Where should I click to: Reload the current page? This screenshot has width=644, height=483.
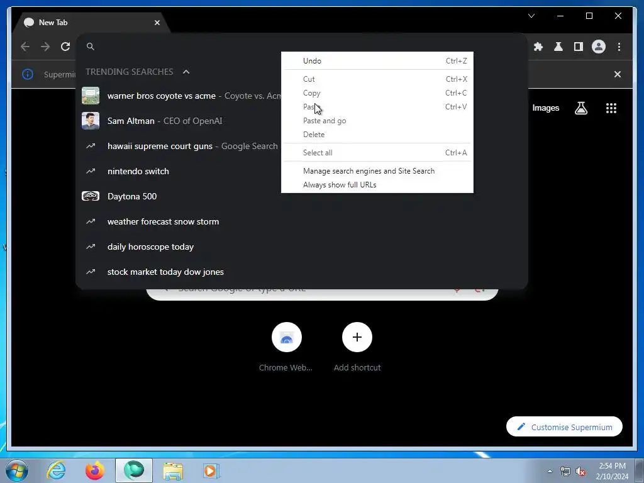click(x=65, y=47)
